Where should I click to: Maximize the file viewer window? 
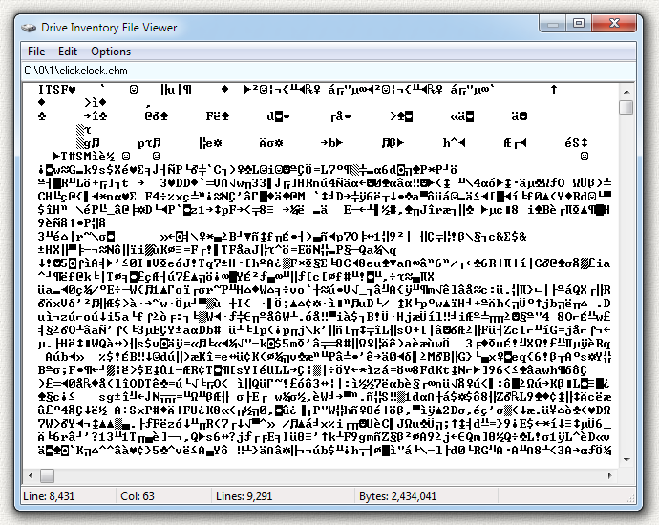(x=580, y=23)
